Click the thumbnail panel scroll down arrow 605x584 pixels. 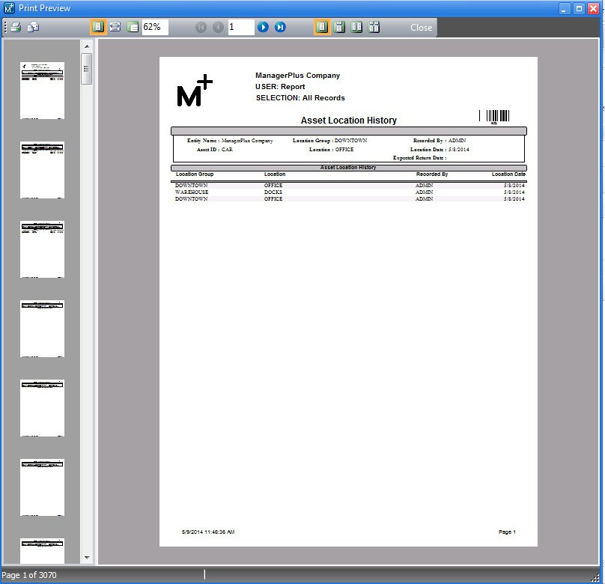(x=87, y=557)
